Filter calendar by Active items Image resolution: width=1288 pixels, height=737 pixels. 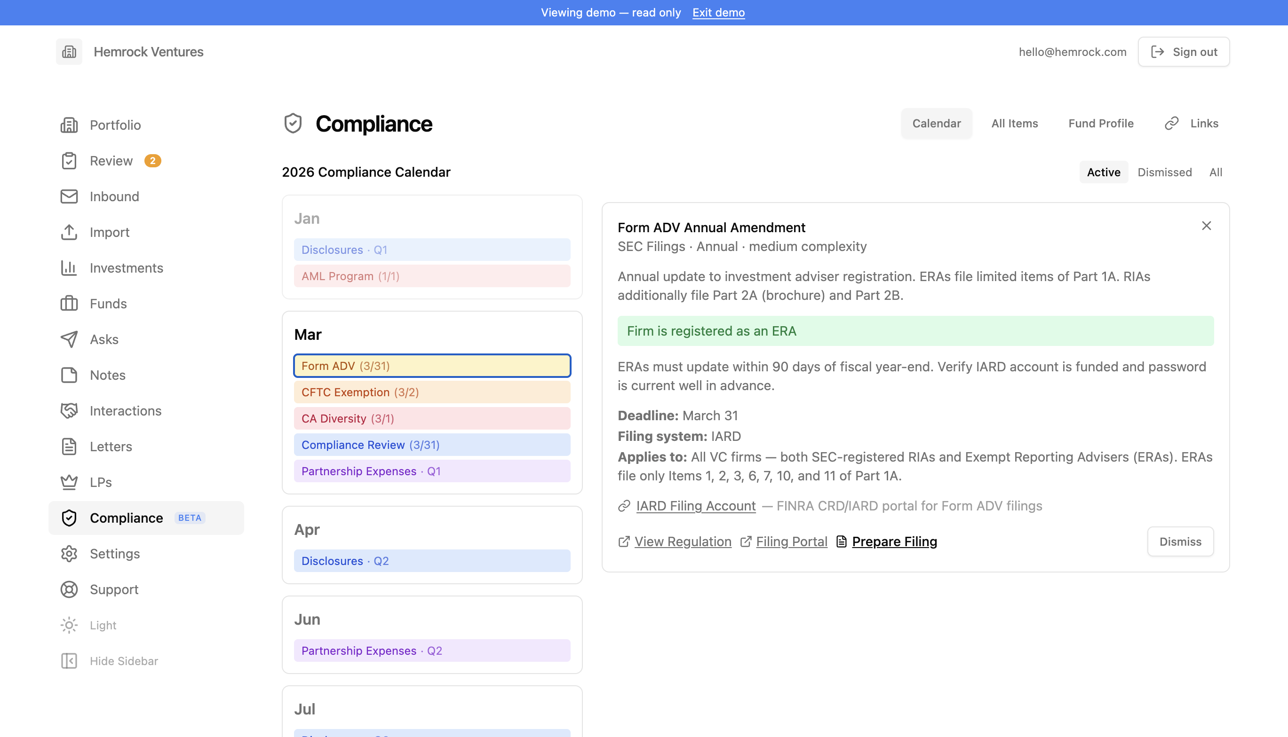[x=1104, y=172]
